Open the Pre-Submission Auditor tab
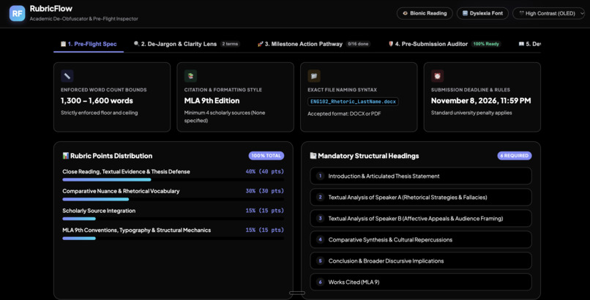The image size is (590, 300). coord(445,44)
